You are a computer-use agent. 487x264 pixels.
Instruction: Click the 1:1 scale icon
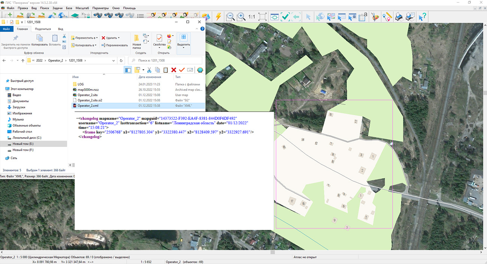251,16
